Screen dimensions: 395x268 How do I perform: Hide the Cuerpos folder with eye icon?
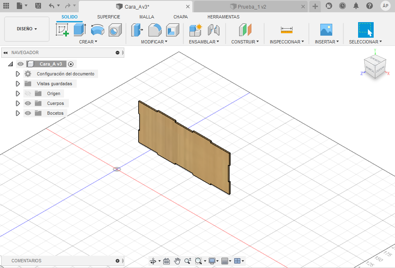coord(28,103)
